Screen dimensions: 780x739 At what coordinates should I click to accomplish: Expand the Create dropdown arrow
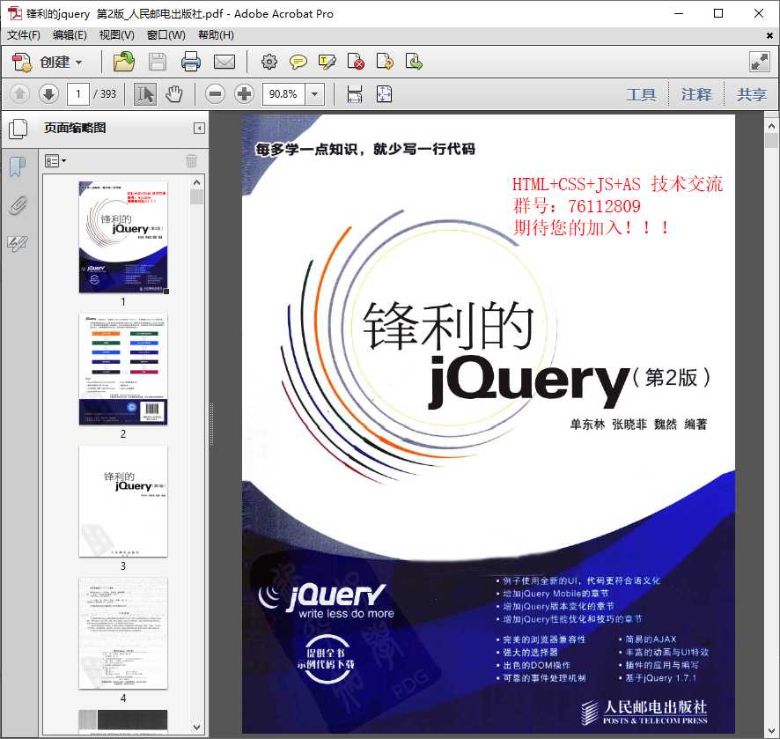[78, 63]
